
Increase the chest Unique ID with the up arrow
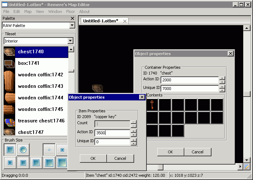222,87
